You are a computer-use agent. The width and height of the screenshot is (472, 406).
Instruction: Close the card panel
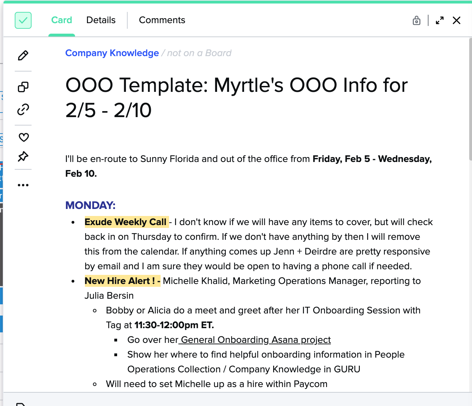click(456, 21)
